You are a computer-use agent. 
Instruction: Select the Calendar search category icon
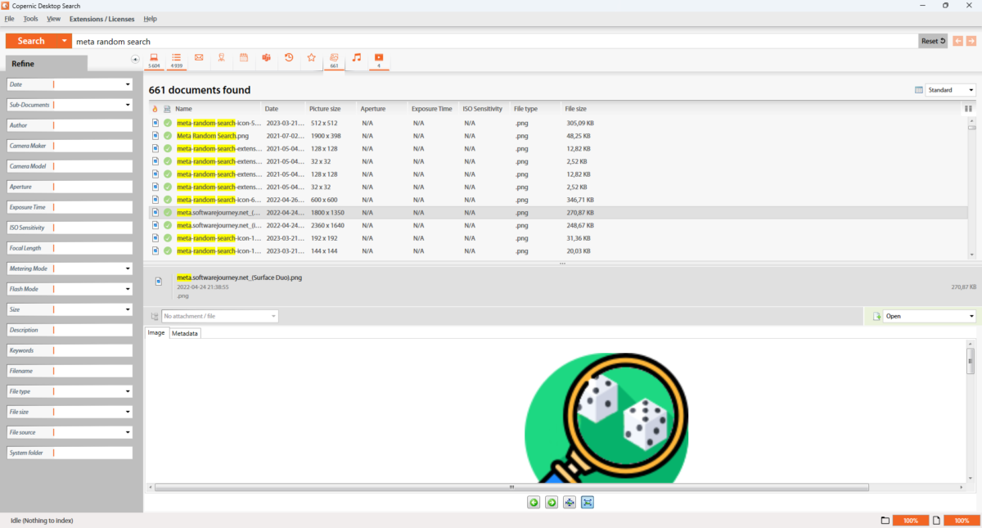pyautogui.click(x=244, y=58)
